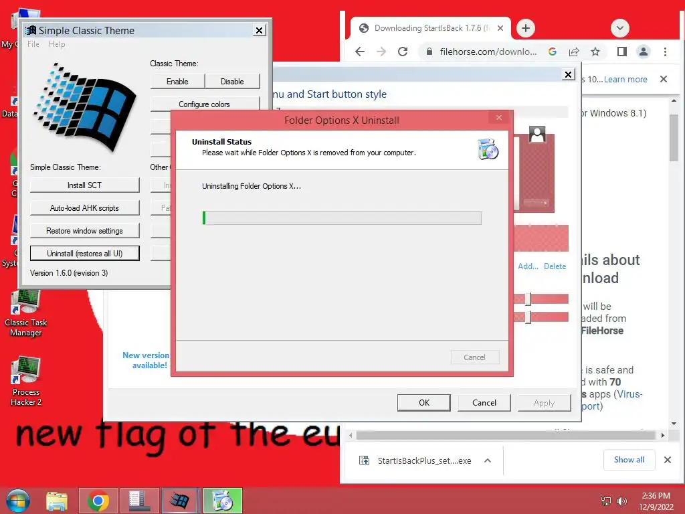Click the network tray icon
The height and width of the screenshot is (514, 685).
tap(606, 501)
